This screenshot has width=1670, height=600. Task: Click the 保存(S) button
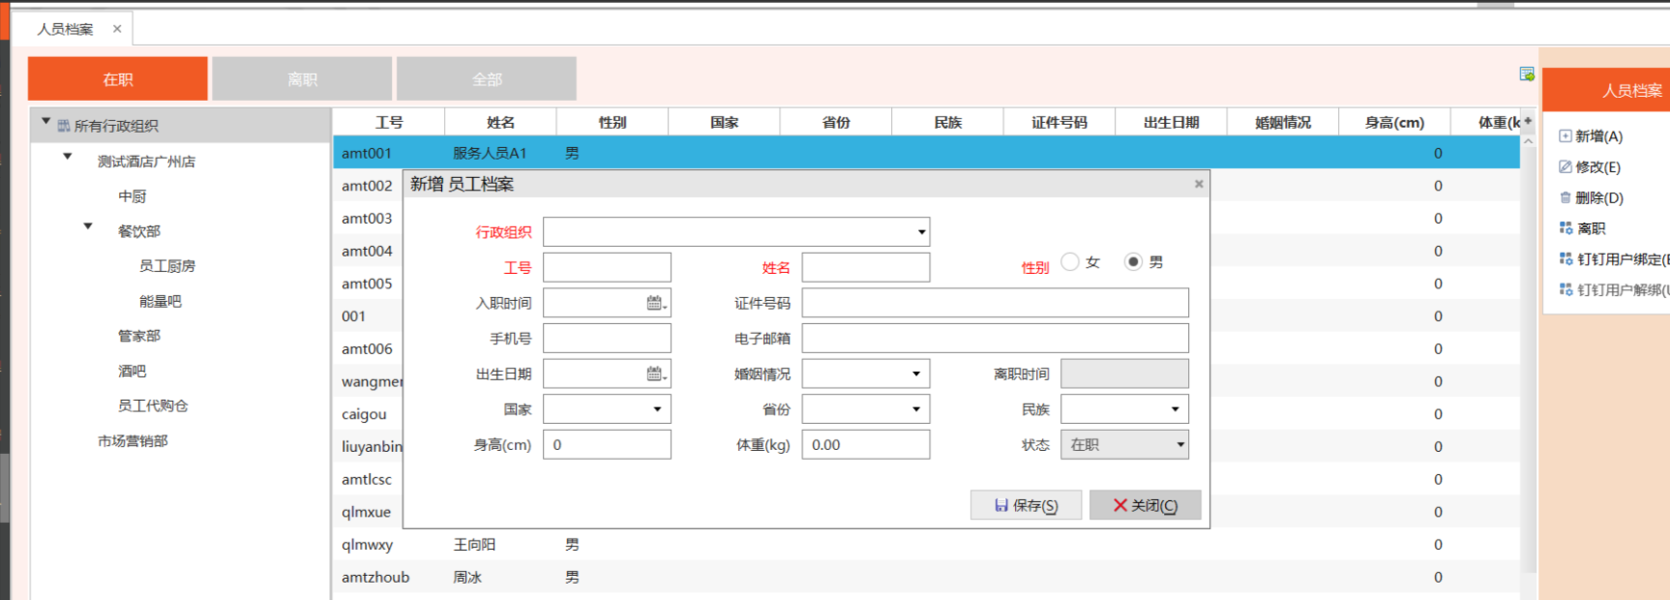pos(1026,505)
